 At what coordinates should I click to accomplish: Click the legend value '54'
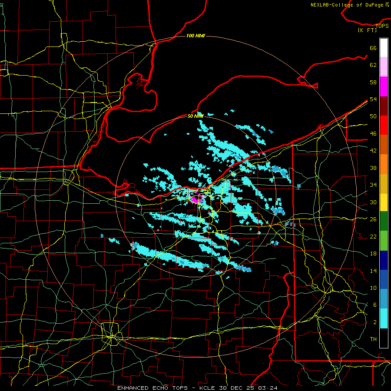pos(373,99)
